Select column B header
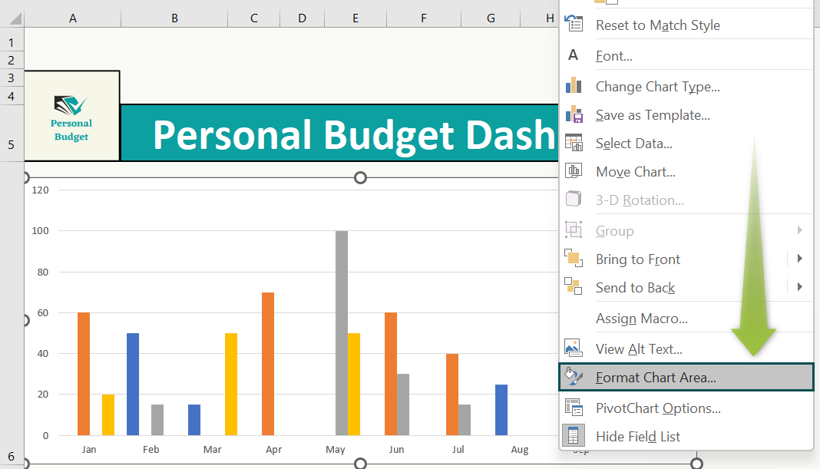The width and height of the screenshot is (820, 469). tap(174, 18)
